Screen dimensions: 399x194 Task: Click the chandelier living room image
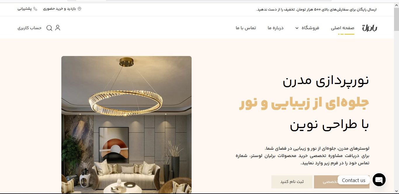coord(126,125)
